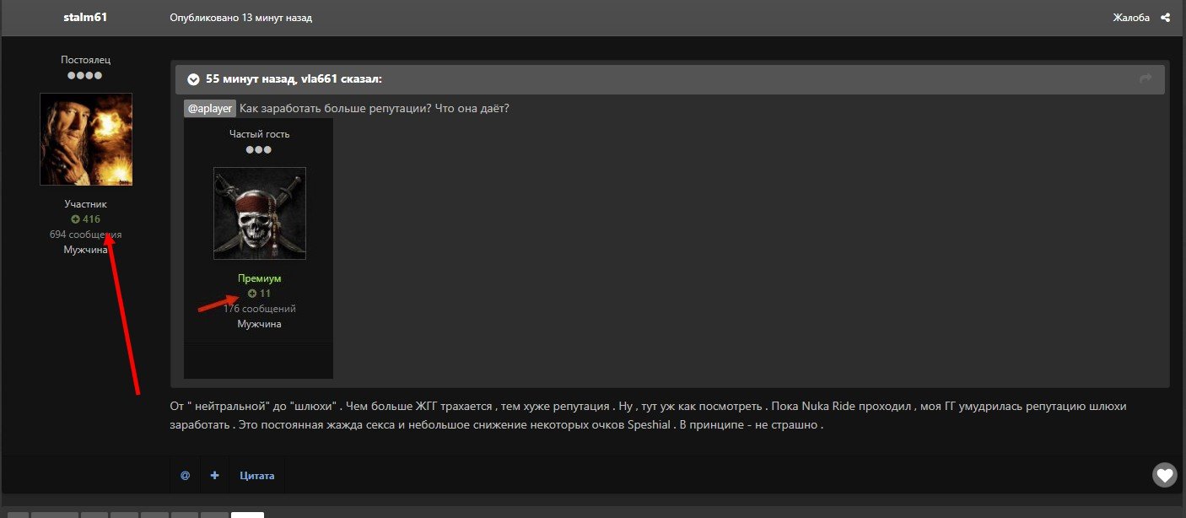Click the go-to-post arrow in the quote header
1186x518 pixels.
coord(1145,79)
